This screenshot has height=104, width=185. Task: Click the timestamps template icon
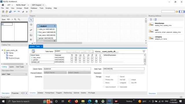click(151, 24)
